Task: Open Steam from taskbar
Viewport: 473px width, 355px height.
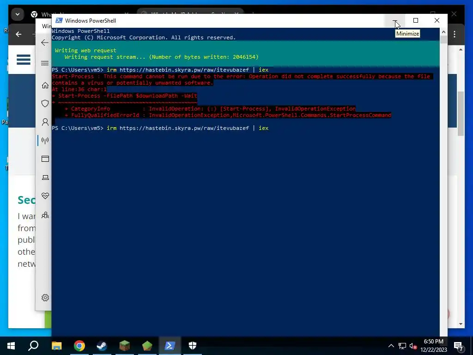Action: pos(102,346)
